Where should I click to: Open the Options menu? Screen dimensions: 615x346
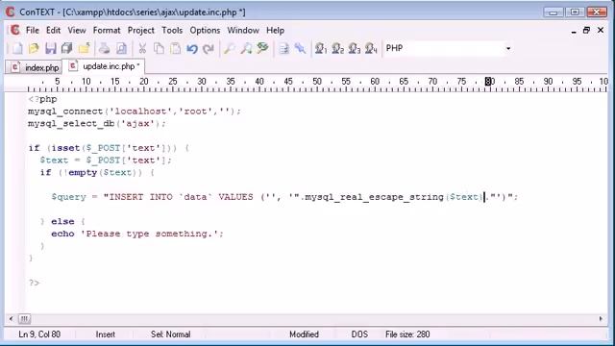[x=205, y=30]
